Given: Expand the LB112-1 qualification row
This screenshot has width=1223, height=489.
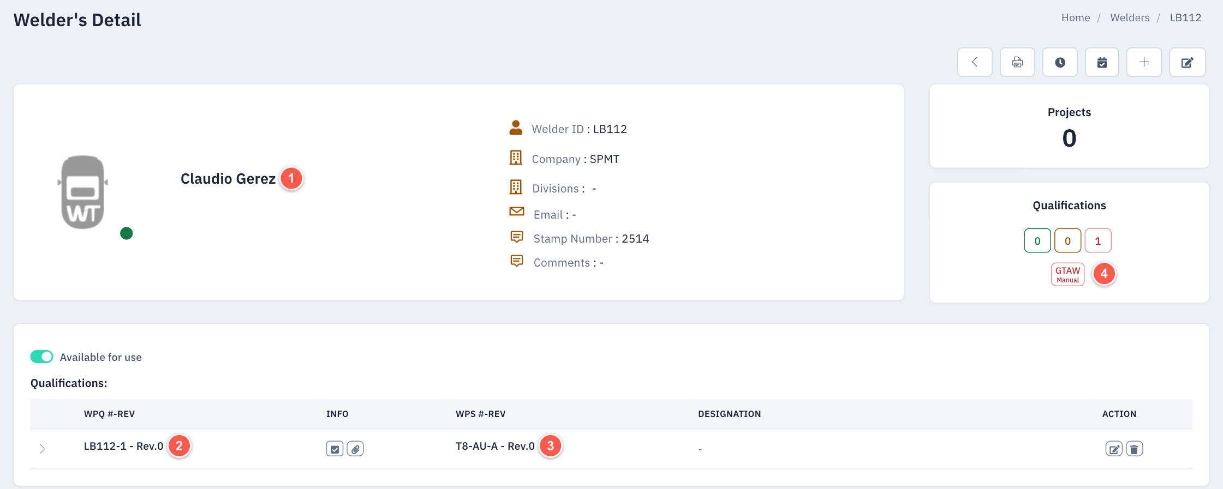Looking at the screenshot, I should tap(43, 449).
